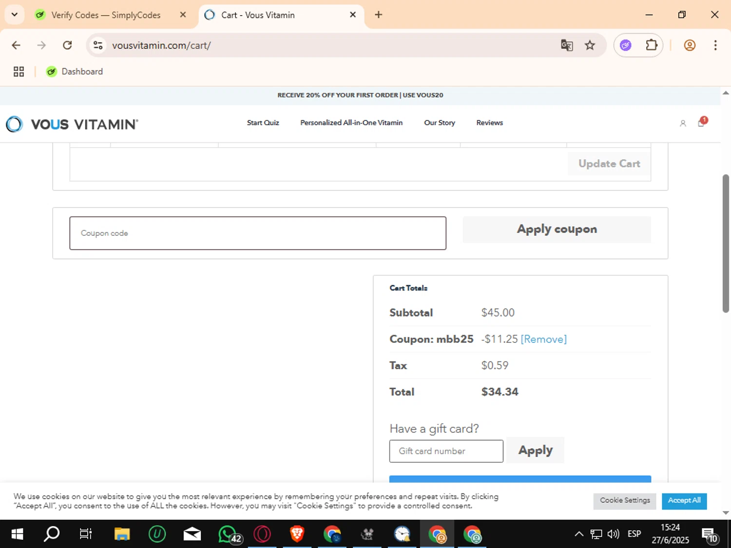
Task: Open the Reviews menu item
Action: pos(489,123)
